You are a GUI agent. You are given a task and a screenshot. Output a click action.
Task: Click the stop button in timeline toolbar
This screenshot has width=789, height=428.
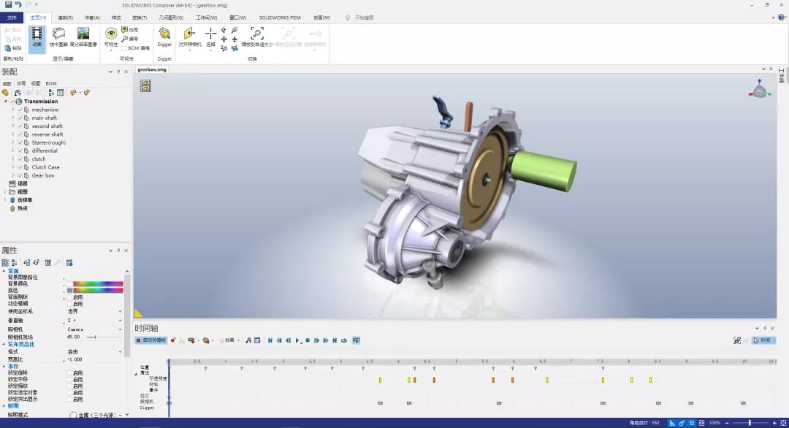[308, 340]
